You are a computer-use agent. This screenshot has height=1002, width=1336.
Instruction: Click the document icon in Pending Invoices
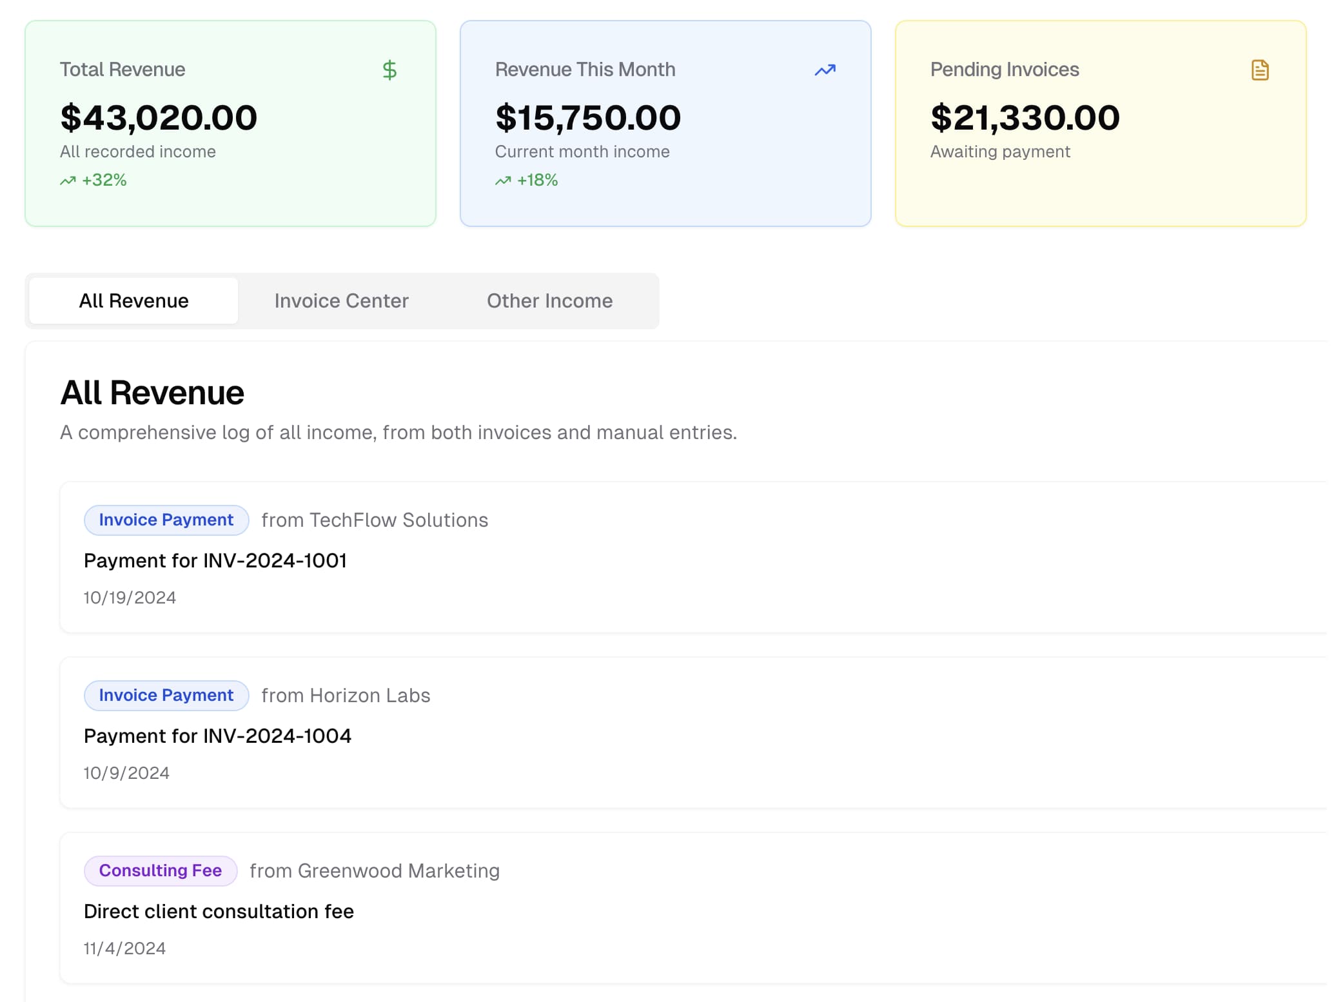coord(1260,70)
